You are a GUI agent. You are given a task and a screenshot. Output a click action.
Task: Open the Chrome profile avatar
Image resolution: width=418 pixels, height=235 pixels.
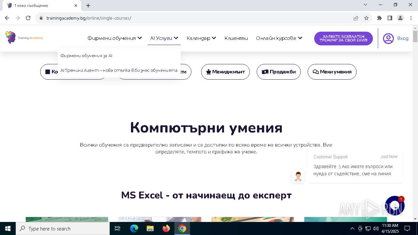(x=400, y=18)
